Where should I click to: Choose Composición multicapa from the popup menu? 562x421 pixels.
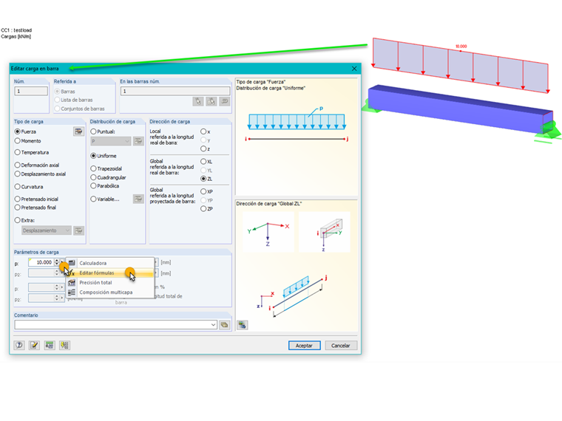click(x=110, y=292)
